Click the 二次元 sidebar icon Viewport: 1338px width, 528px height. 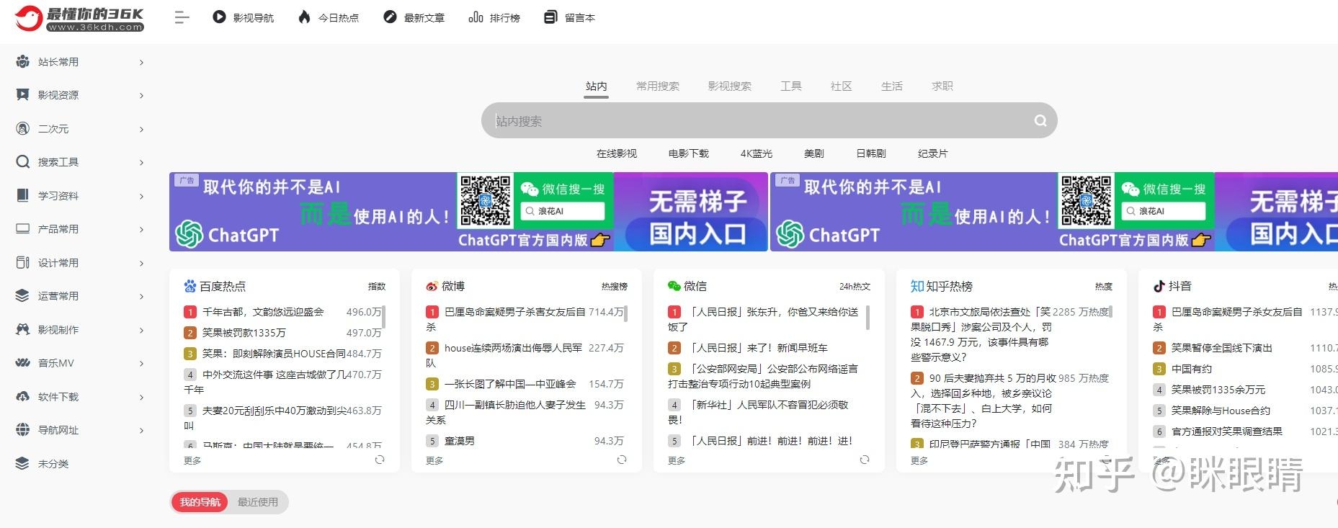pos(23,129)
